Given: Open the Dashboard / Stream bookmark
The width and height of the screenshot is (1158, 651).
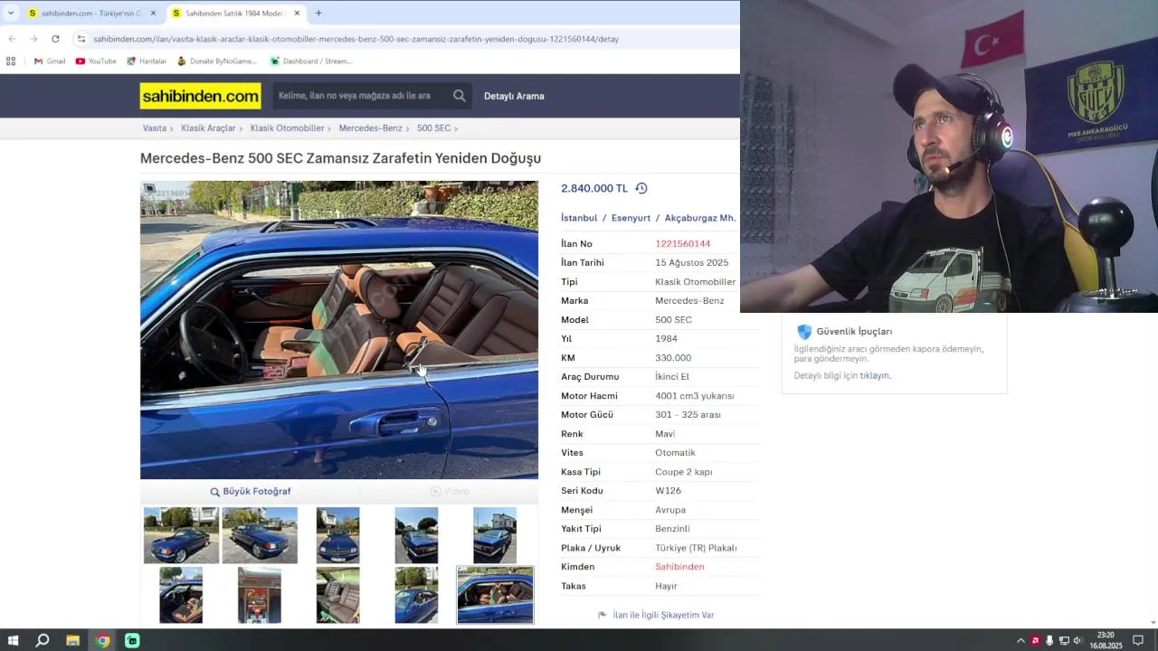Looking at the screenshot, I should [311, 61].
